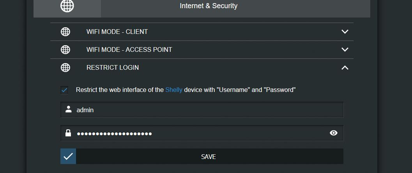Click the padlock icon in password field

coord(69,133)
